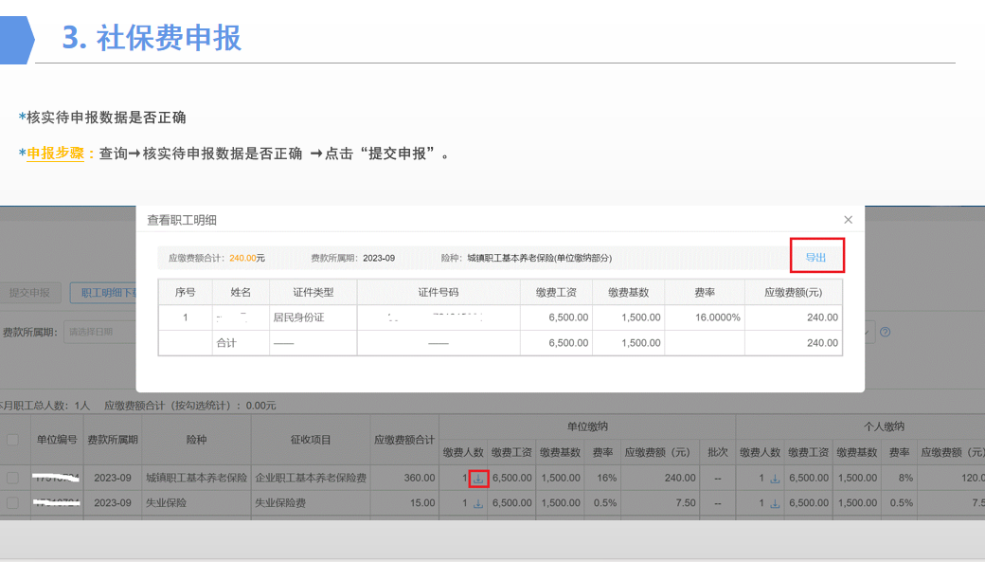Click the 征收项目 column header
The image size is (985, 562).
pyautogui.click(x=311, y=440)
